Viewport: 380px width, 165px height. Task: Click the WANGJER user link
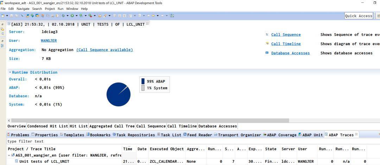tap(49, 41)
